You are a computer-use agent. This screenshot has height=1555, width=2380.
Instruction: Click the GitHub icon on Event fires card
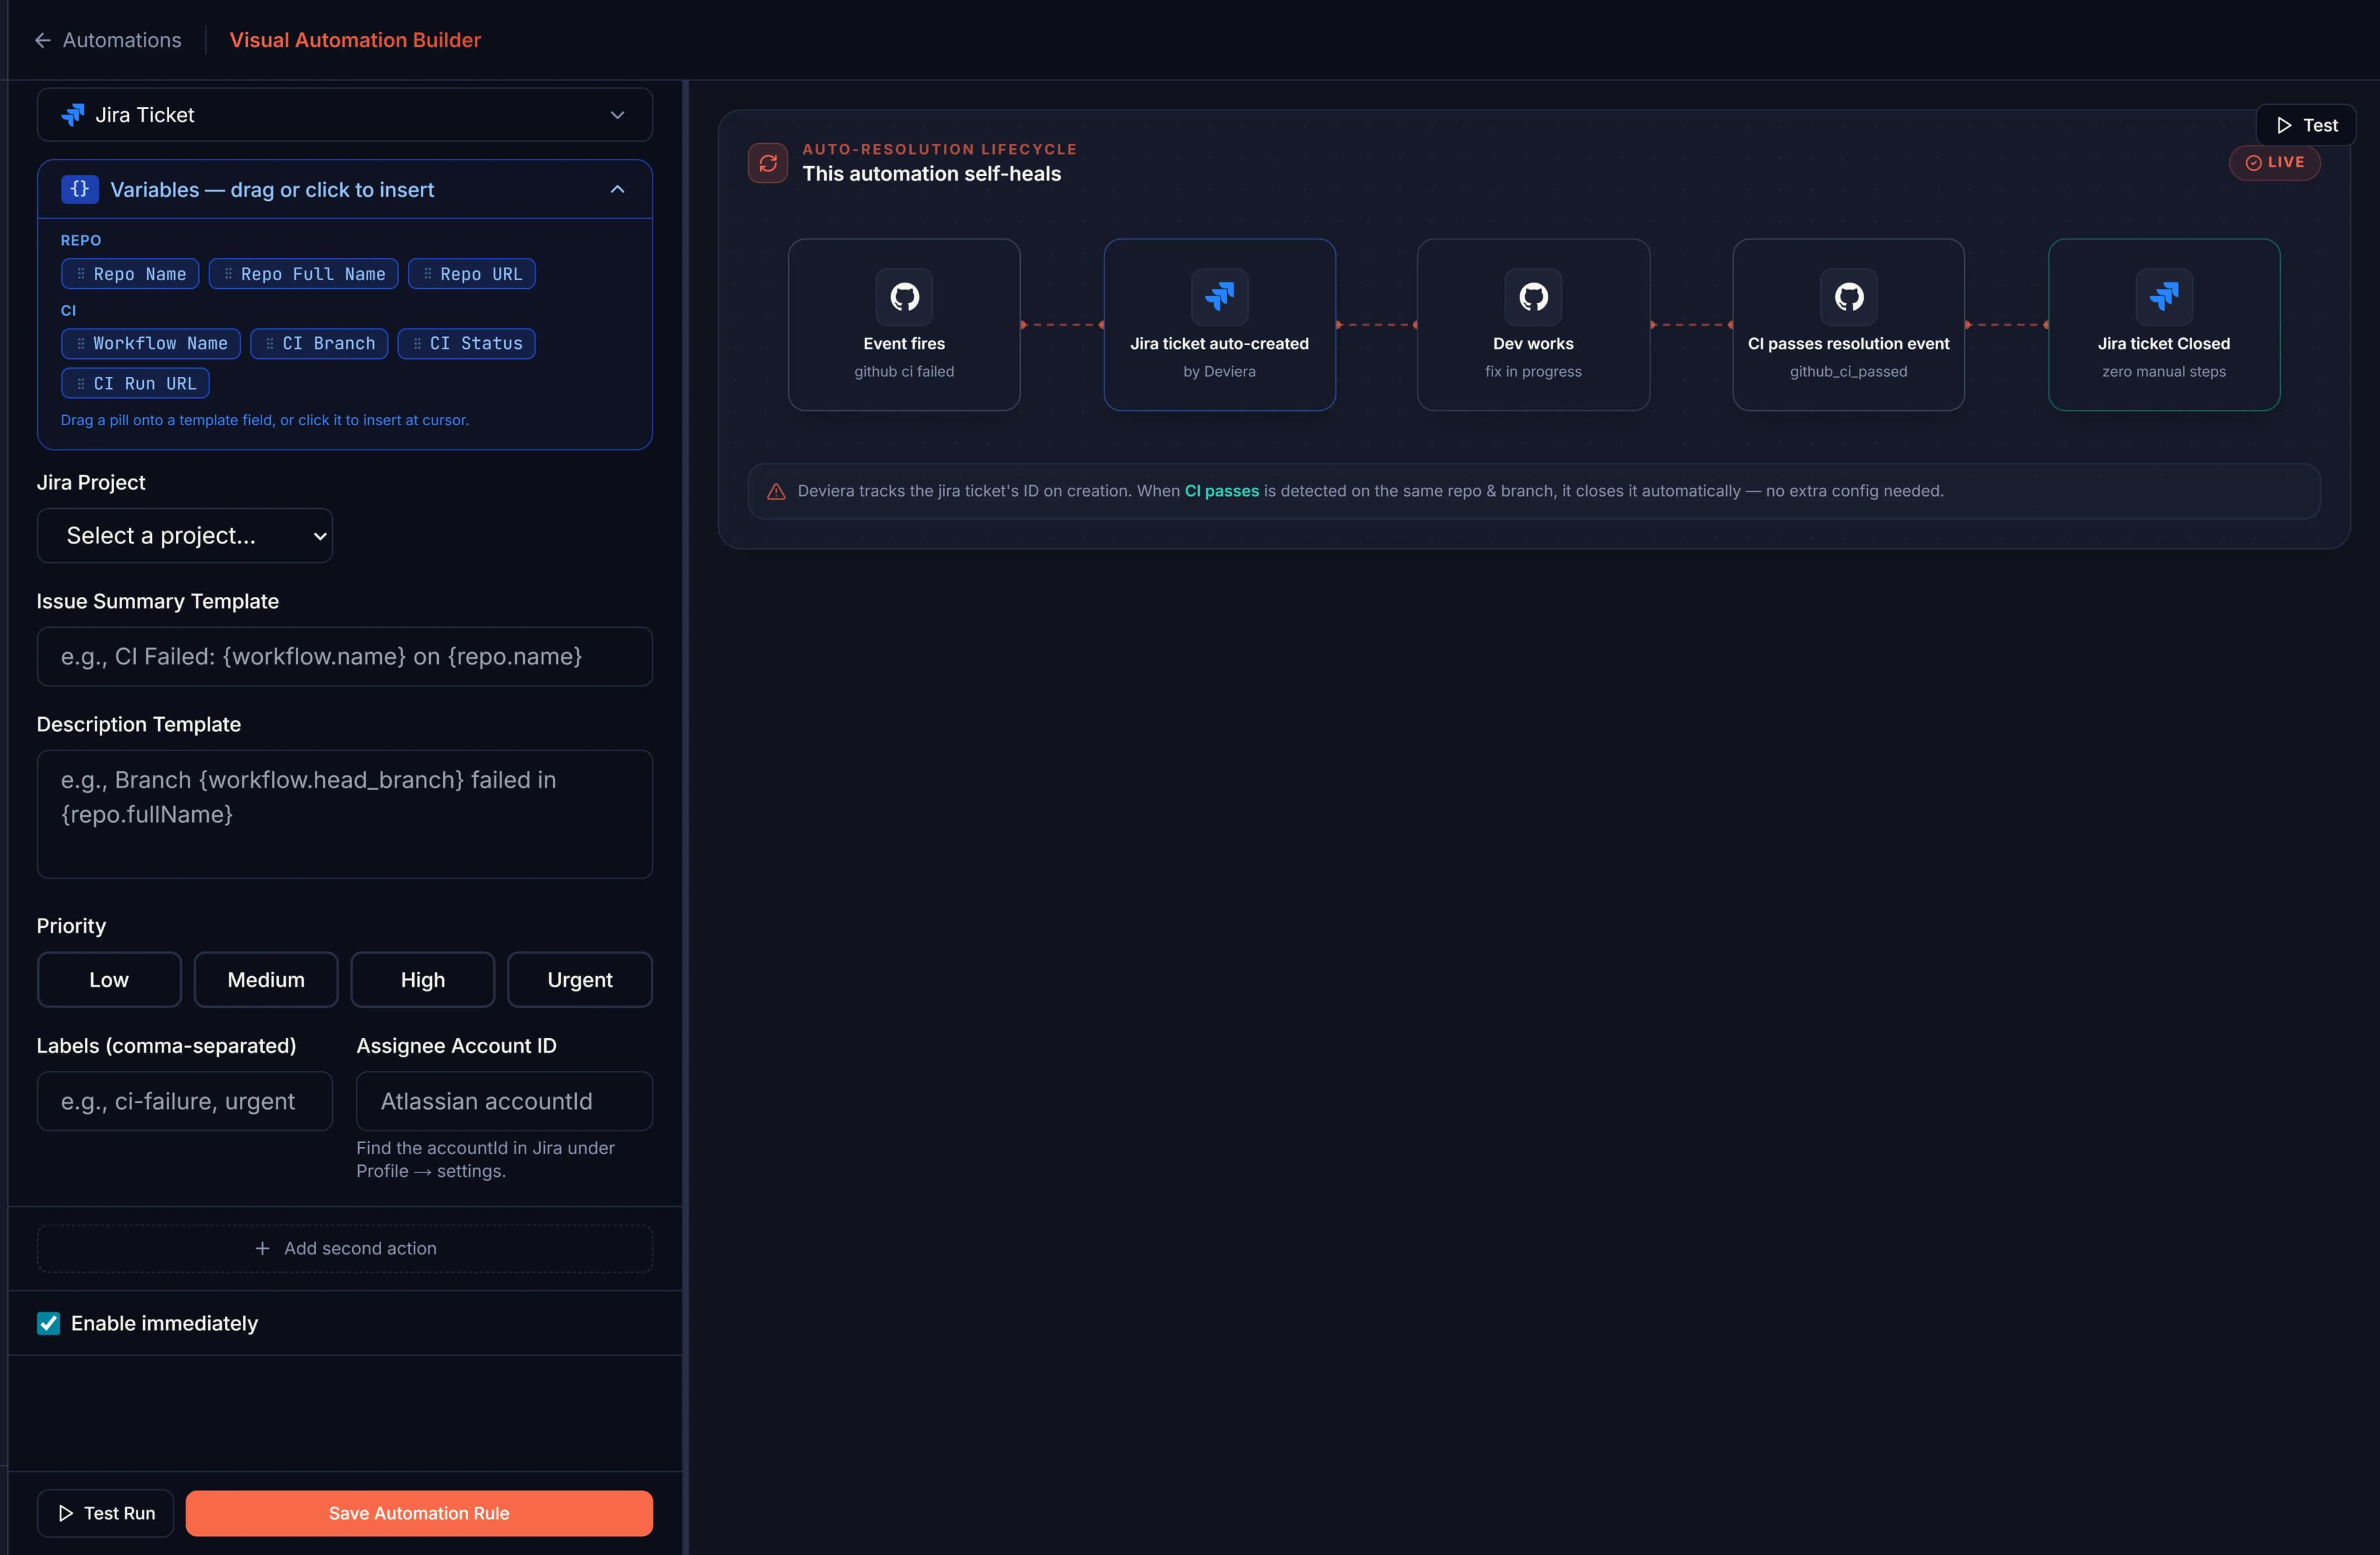(x=904, y=296)
